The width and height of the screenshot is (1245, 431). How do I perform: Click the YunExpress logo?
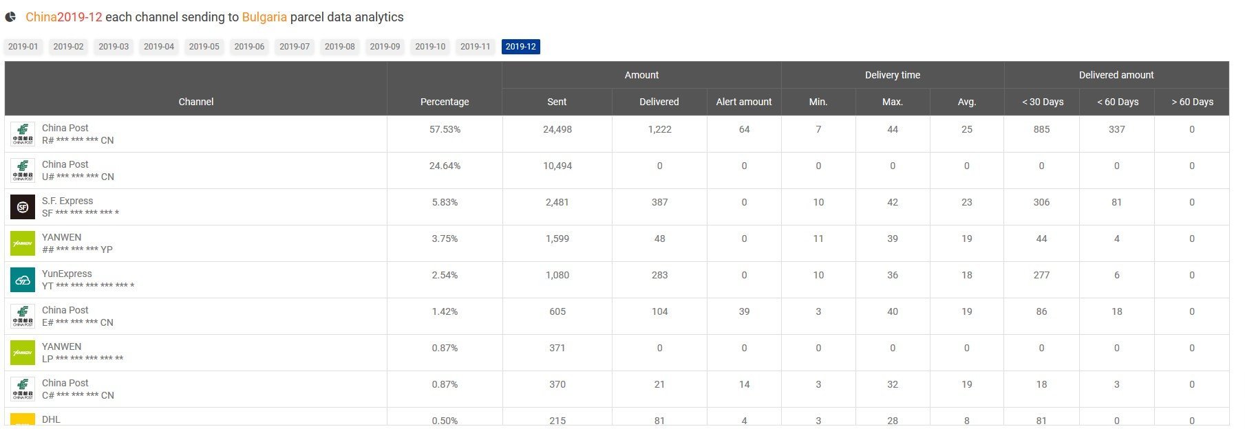pyautogui.click(x=23, y=280)
